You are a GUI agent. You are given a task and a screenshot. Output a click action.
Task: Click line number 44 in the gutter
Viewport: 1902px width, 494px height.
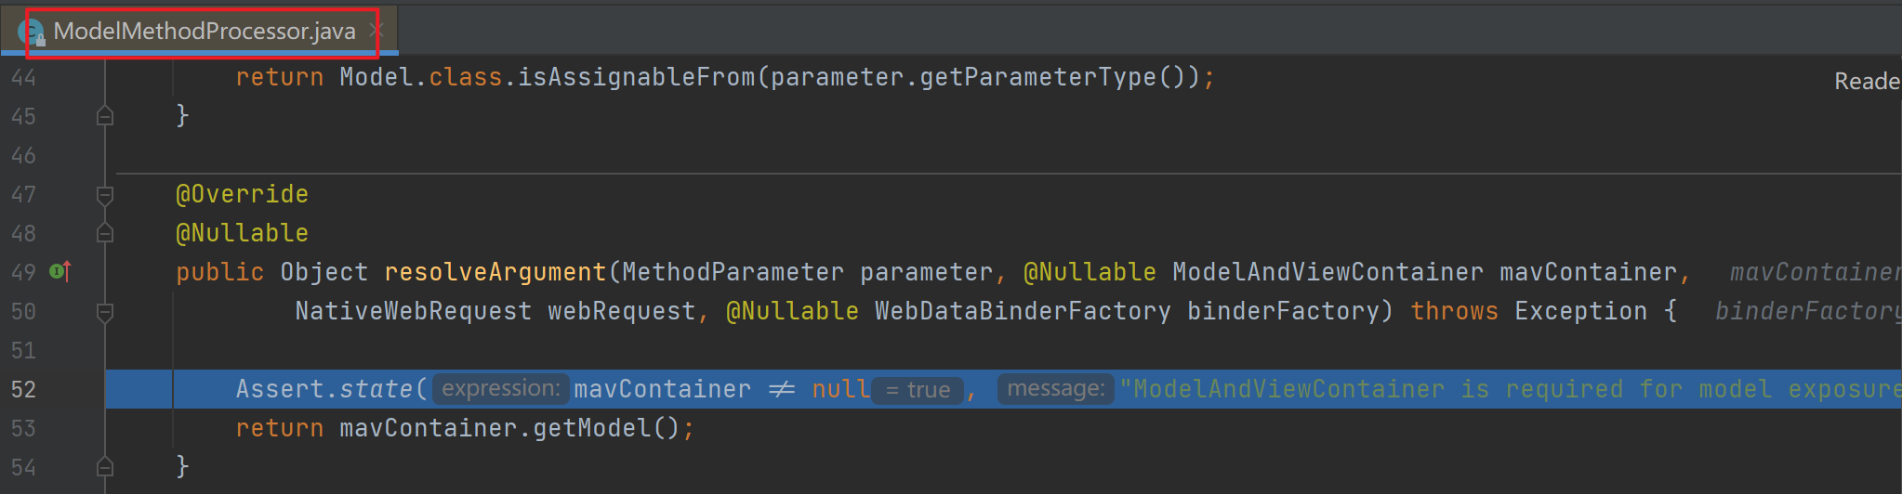coord(23,77)
